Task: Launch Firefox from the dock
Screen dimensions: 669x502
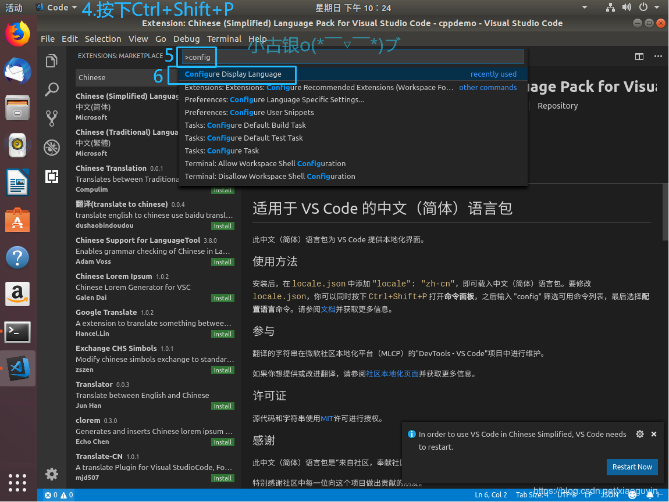Action: pyautogui.click(x=17, y=34)
